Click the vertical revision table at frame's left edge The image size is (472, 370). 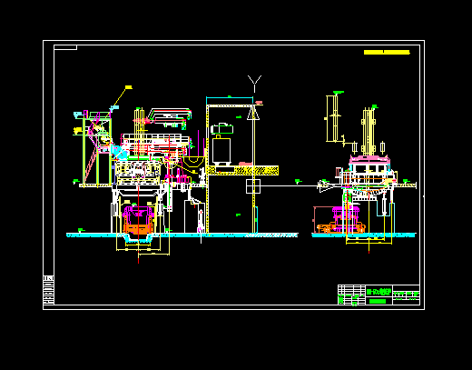[48, 290]
